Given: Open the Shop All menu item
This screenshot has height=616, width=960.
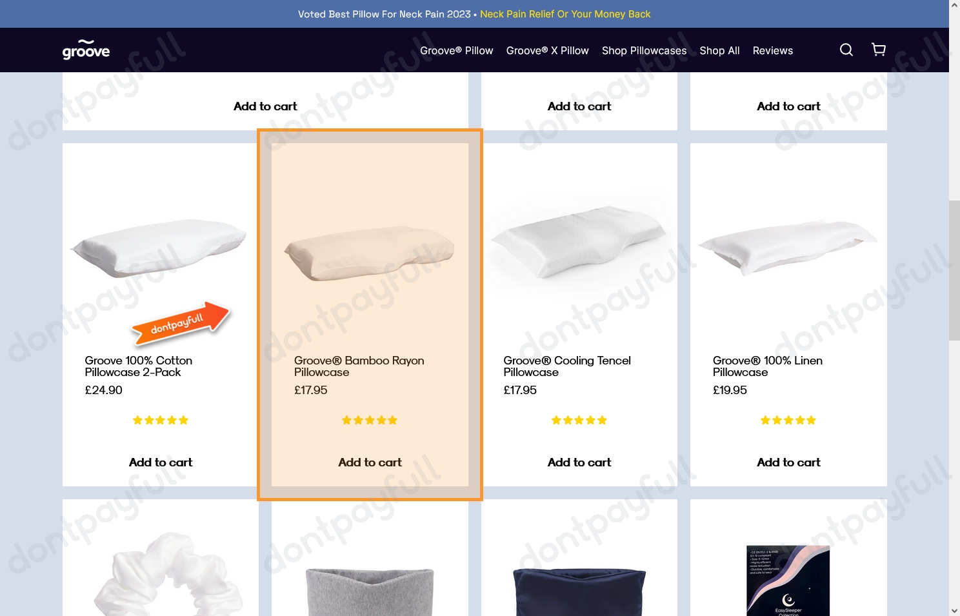Looking at the screenshot, I should click(x=719, y=50).
